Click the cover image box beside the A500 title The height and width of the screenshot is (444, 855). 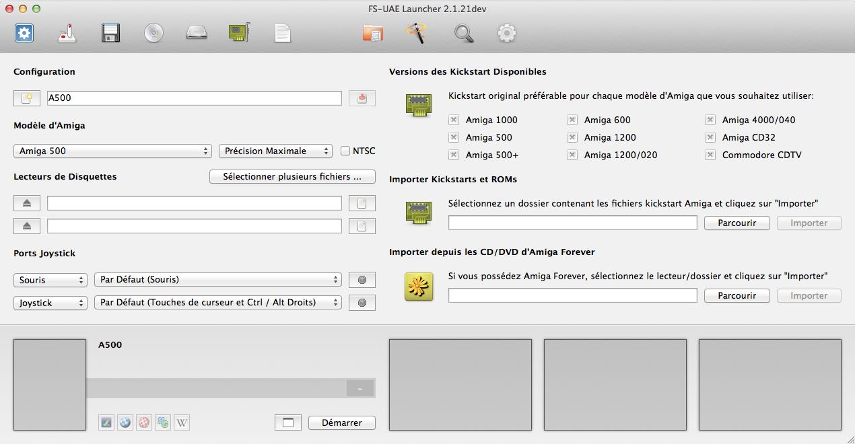(50, 385)
